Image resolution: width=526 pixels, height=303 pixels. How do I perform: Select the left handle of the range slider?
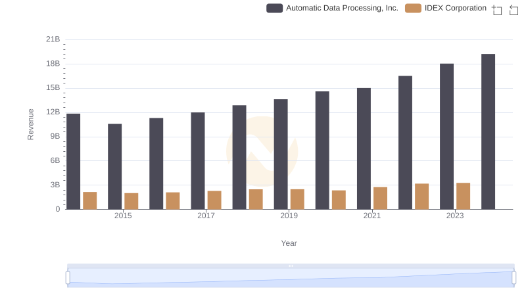68,278
